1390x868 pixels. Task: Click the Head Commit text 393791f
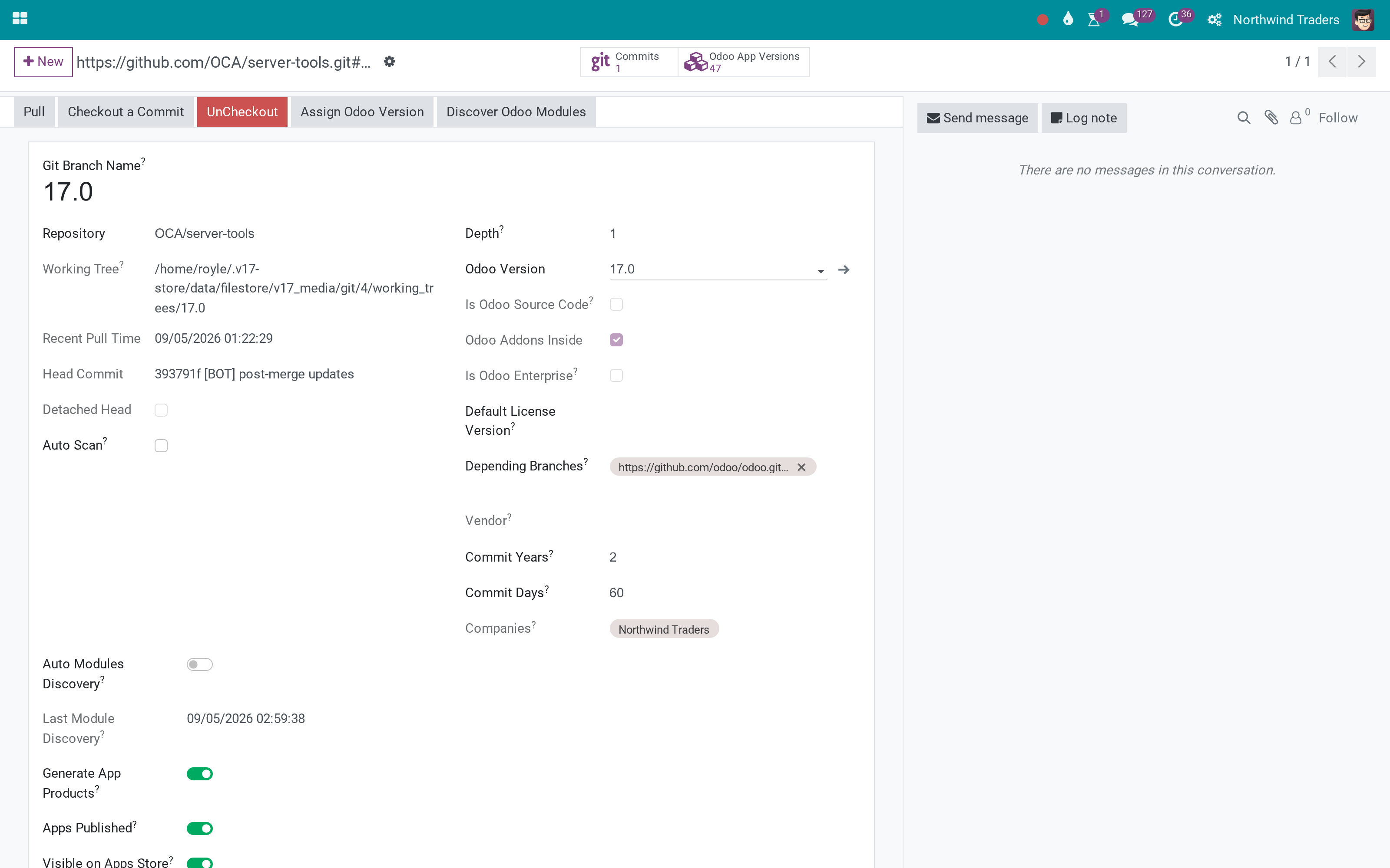[255, 374]
